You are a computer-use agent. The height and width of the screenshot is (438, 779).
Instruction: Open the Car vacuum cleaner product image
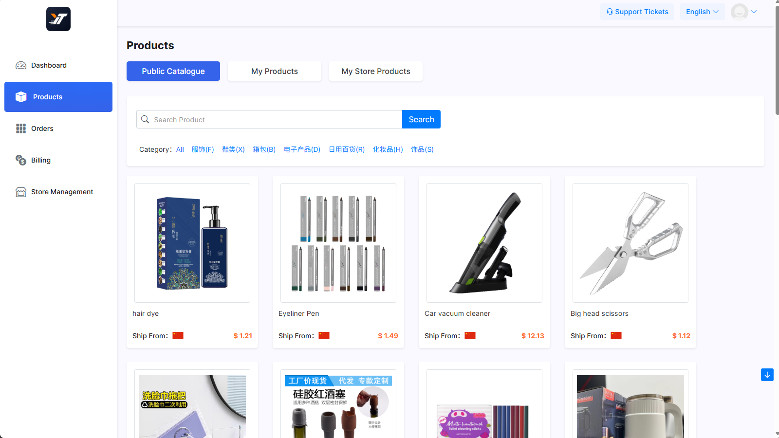pos(484,243)
